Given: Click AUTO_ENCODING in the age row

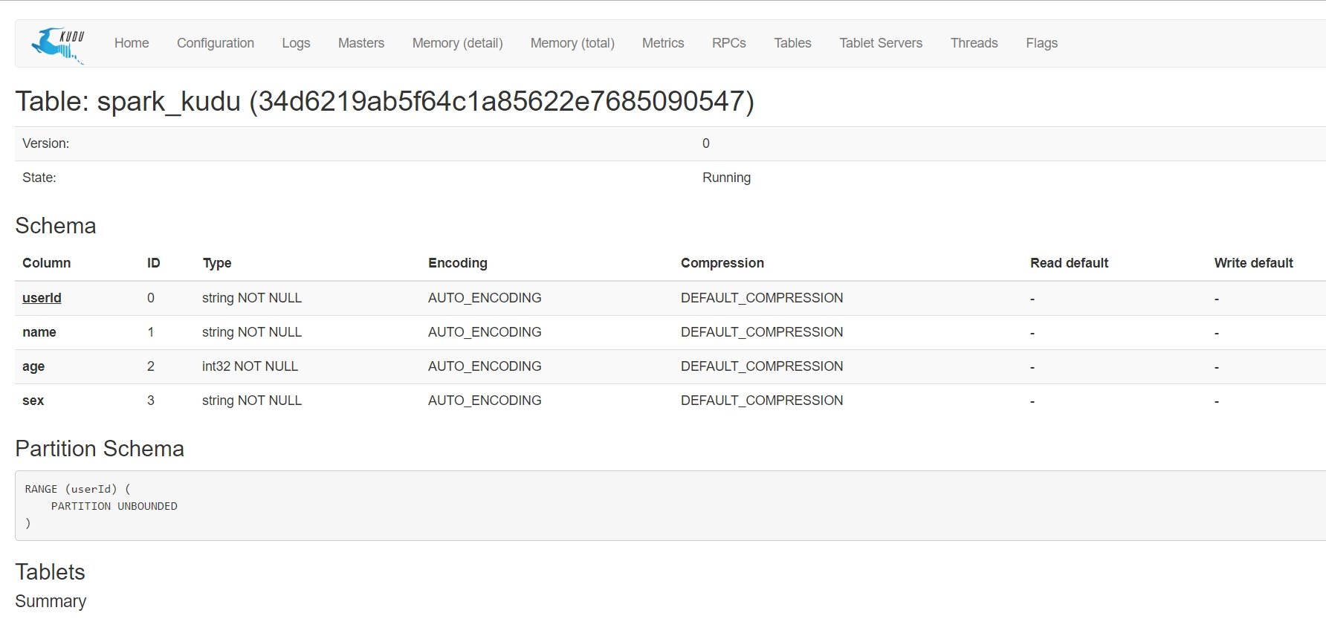Looking at the screenshot, I should click(485, 366).
